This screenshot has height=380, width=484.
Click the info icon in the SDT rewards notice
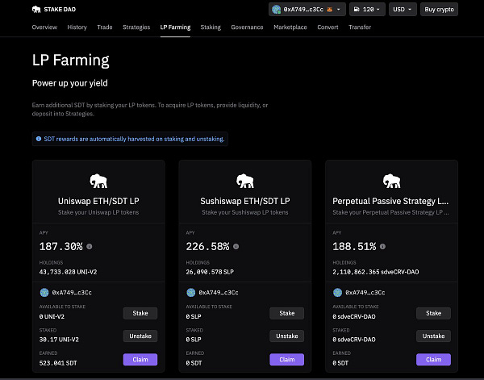pos(39,139)
